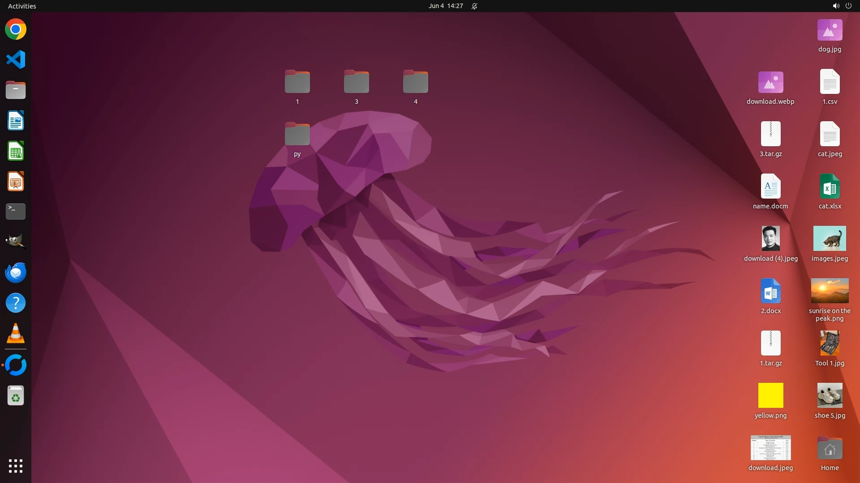
Task: Select the folder named 4
Action: [x=415, y=82]
